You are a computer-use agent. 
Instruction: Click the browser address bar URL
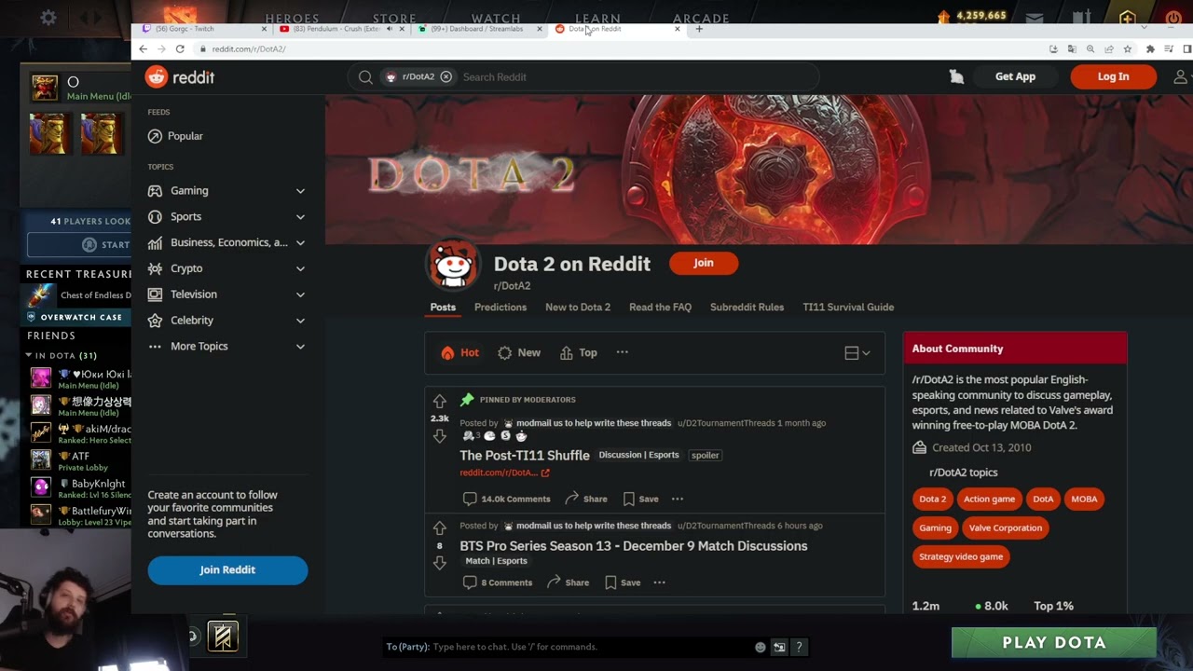[x=249, y=49]
